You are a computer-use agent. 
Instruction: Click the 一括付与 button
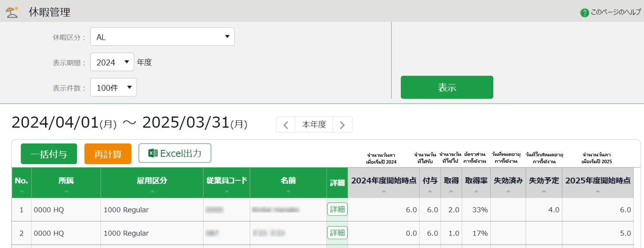(x=49, y=154)
